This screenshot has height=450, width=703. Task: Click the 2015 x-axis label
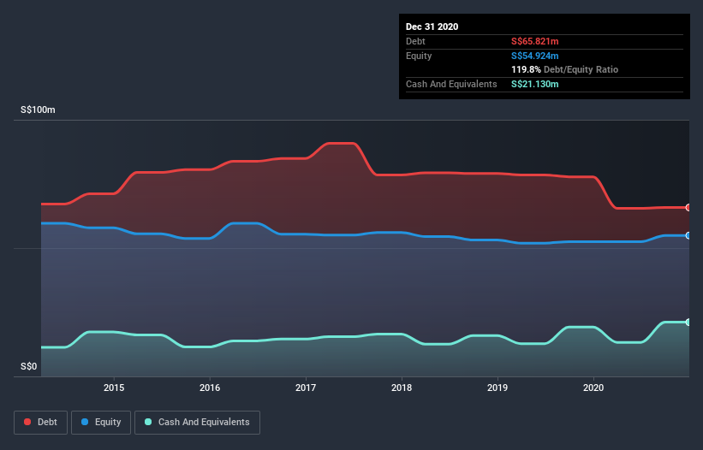point(114,388)
